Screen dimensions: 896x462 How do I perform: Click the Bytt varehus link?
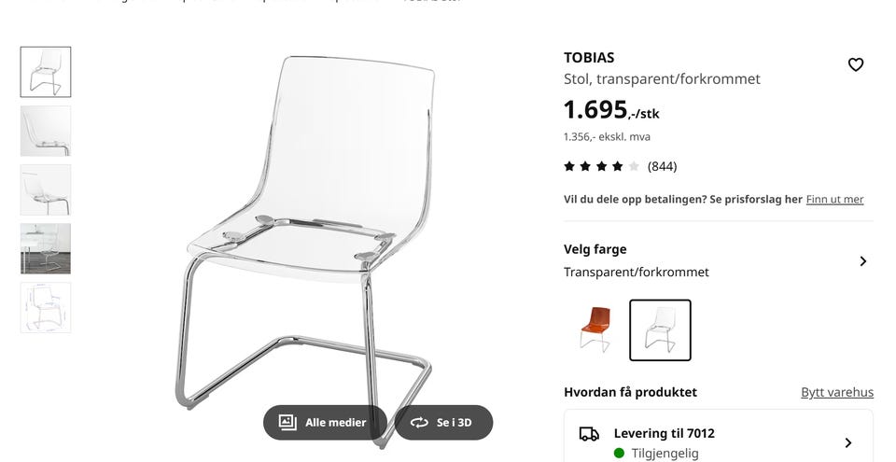(837, 392)
